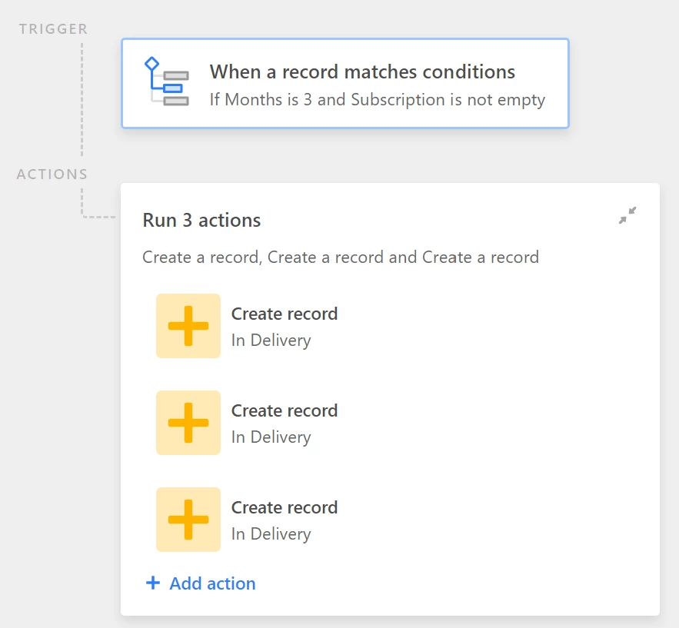This screenshot has height=628, width=679.
Task: Click the actions summary description text
Action: (341, 258)
